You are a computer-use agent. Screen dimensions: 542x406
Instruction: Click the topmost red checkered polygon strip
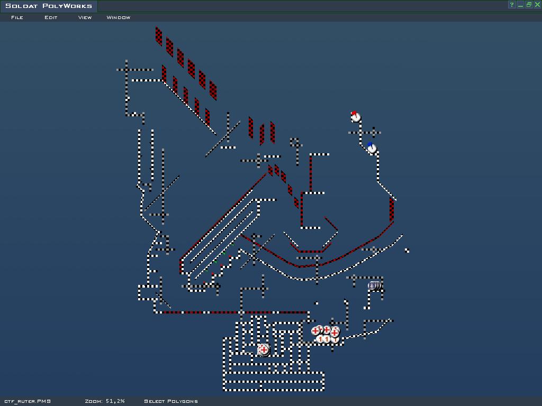pos(158,36)
